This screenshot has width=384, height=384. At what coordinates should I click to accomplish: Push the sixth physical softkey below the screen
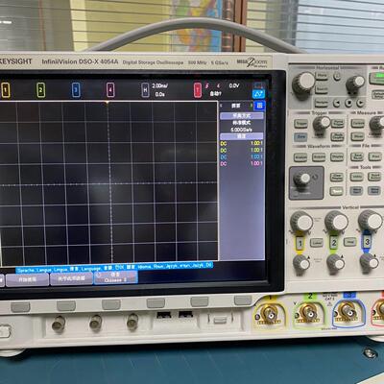coord(243,300)
